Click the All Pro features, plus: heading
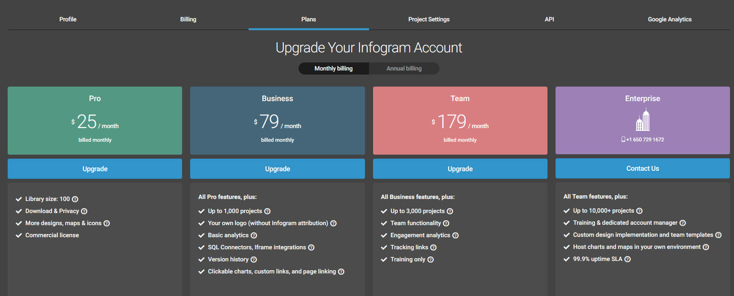Screen dimensions: 734x296 pos(227,197)
